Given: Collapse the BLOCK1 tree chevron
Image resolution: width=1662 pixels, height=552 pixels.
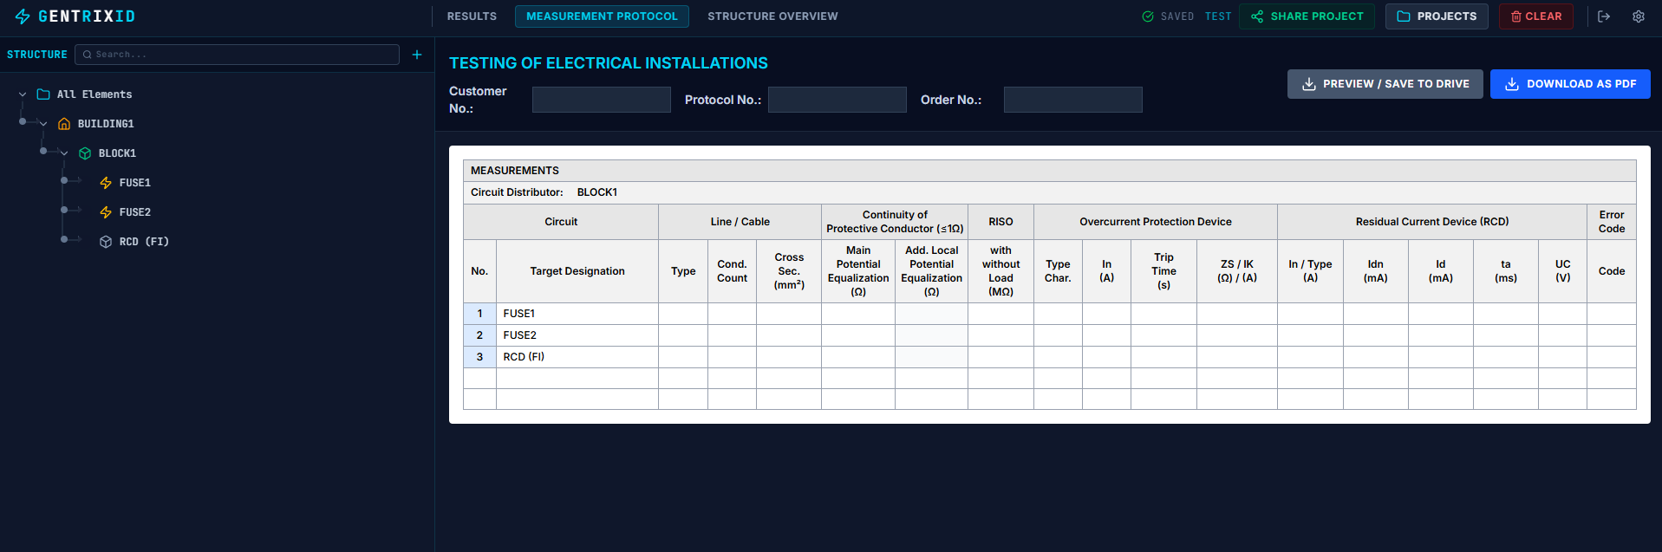Looking at the screenshot, I should click(64, 153).
